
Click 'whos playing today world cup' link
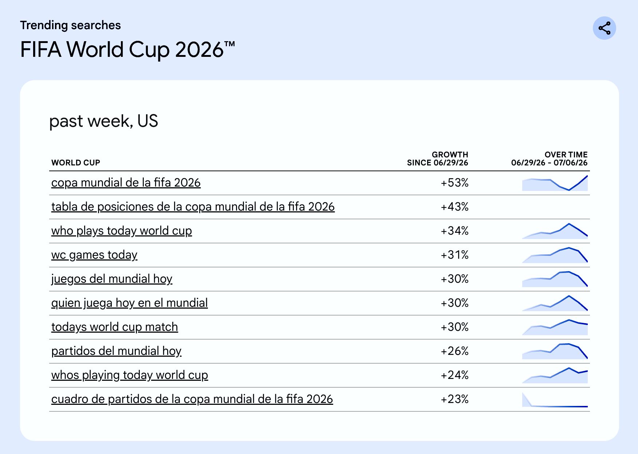point(130,375)
